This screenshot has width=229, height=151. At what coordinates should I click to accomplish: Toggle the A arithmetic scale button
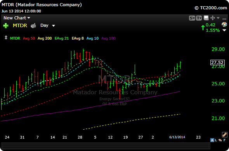[x=212, y=140]
